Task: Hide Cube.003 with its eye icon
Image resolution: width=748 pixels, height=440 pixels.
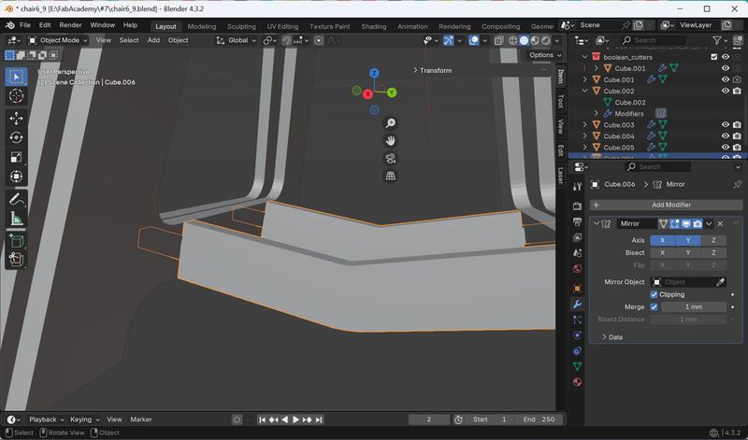Action: coord(726,125)
